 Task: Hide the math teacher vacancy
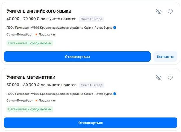point(159,78)
